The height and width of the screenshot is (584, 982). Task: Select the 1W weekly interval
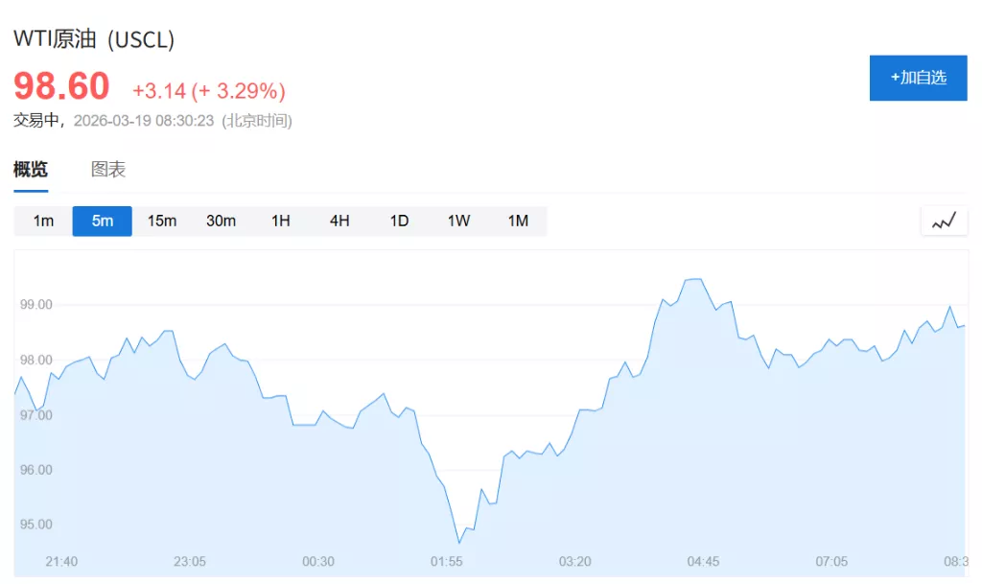[x=458, y=222]
